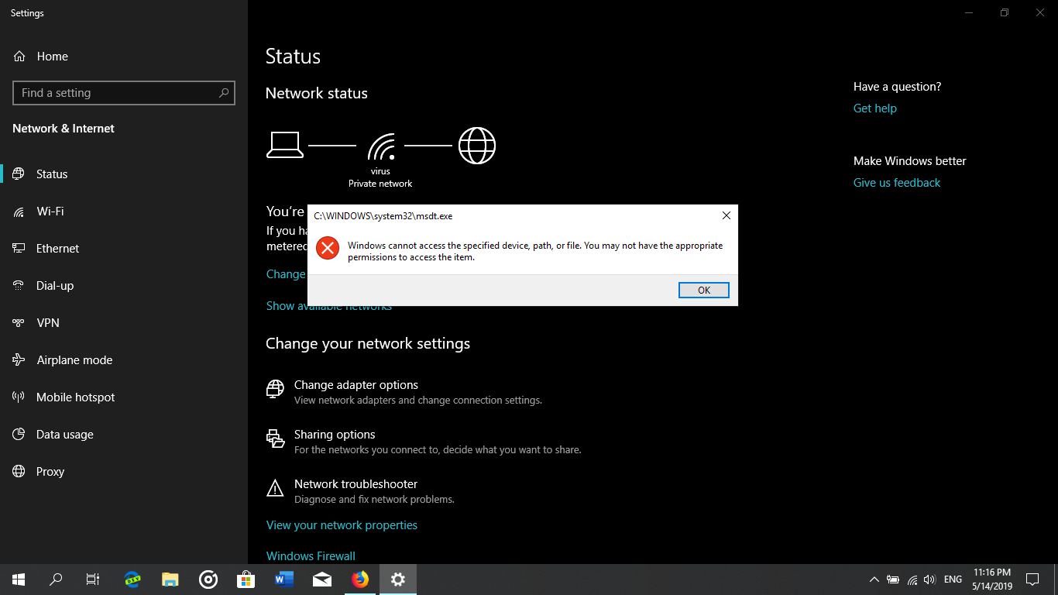Screen dimensions: 1058x595
Task: Open Microsoft Edge Dev from the taskbar
Action: [132, 580]
